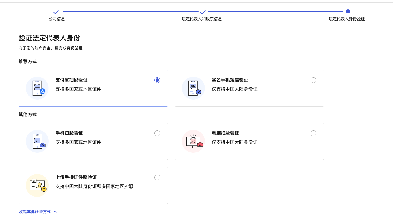393x220 pixels.
Task: Click the computer face scan icon
Action: pyautogui.click(x=193, y=141)
